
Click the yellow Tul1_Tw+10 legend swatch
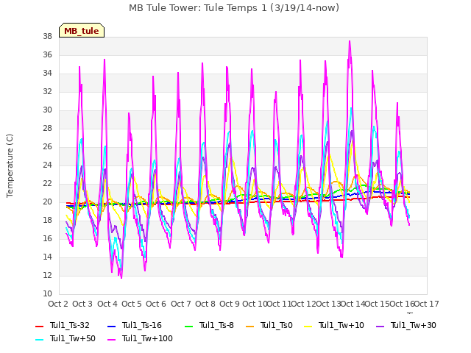[x=308, y=326]
